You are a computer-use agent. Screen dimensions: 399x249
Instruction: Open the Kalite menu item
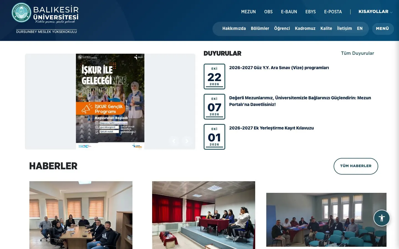(x=326, y=28)
